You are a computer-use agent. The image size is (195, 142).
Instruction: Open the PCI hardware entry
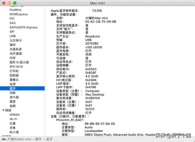12,19
